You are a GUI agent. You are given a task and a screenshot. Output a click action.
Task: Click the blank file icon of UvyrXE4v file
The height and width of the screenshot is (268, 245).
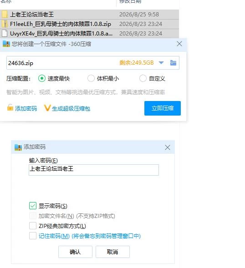click(x=5, y=34)
